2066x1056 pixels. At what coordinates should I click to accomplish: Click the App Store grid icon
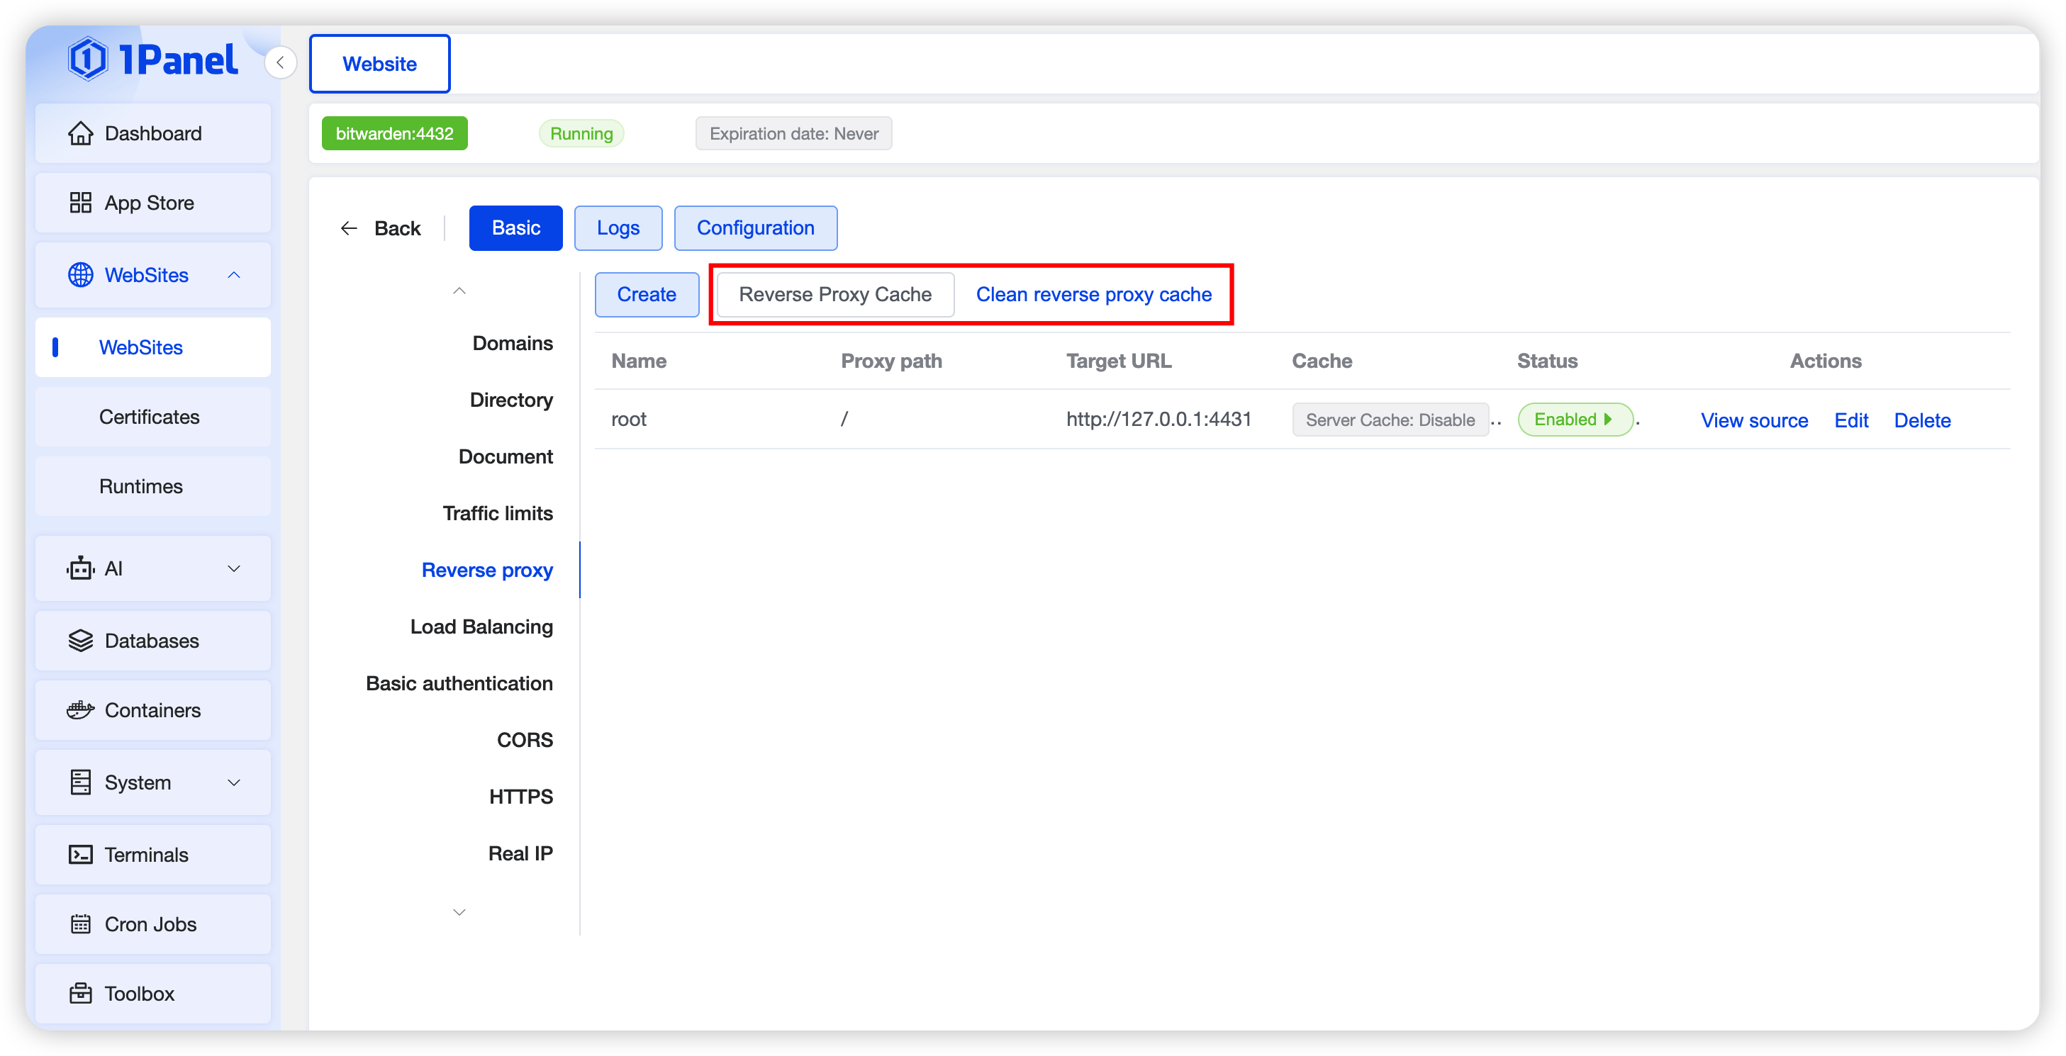pyautogui.click(x=80, y=203)
